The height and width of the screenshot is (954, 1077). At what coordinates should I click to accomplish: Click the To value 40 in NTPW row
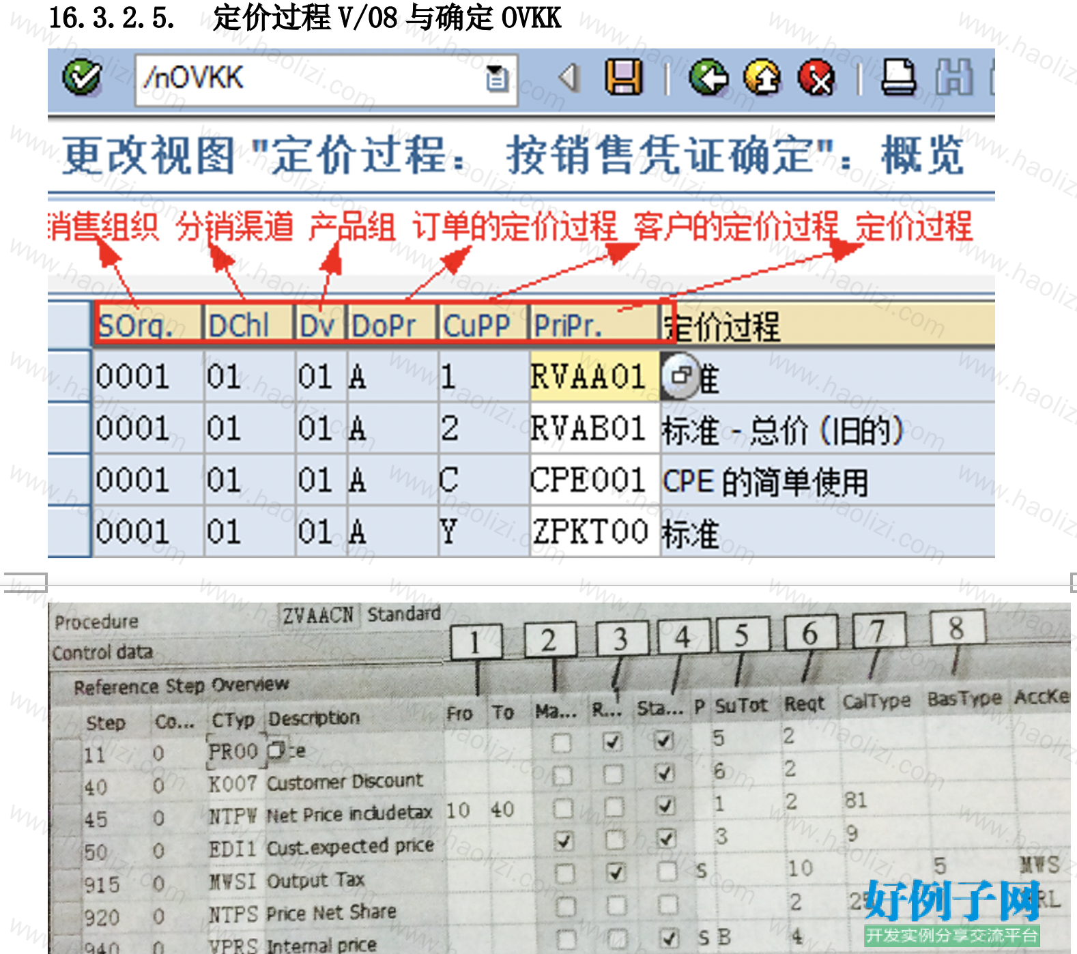tap(502, 809)
